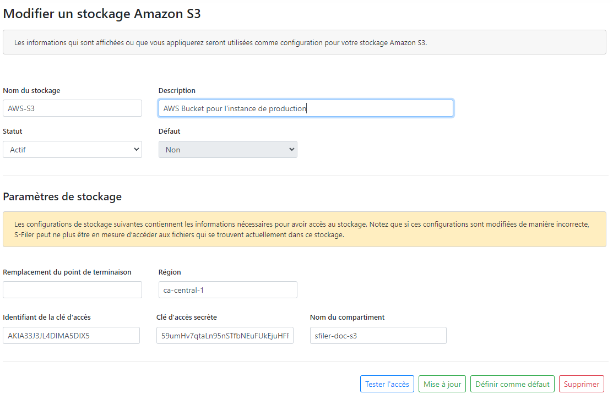
Task: Click Remplacement du point de terminaison label
Action: coord(67,272)
